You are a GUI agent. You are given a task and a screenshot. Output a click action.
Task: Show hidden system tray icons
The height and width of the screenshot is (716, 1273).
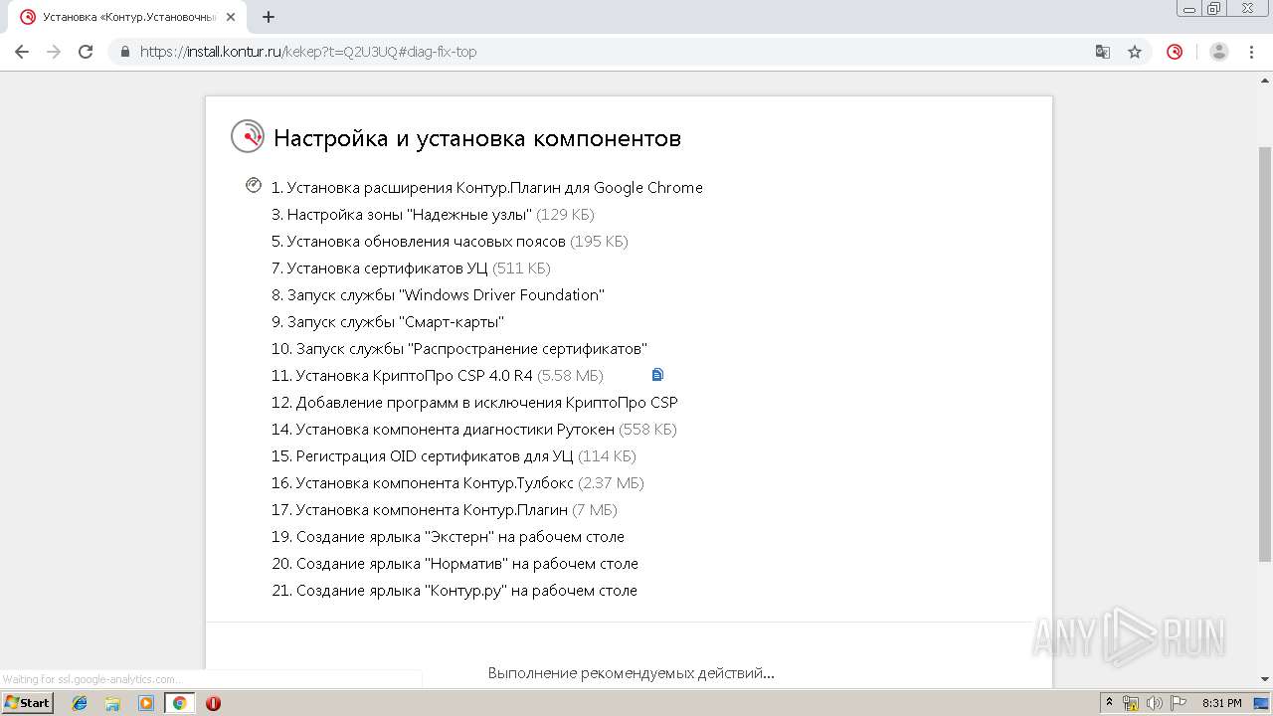click(1110, 703)
